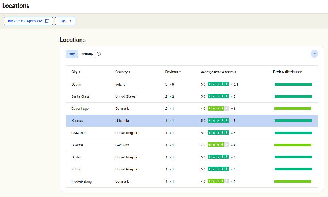Sort by Average review score
Image resolution: width=328 pixels, height=197 pixels.
click(218, 72)
